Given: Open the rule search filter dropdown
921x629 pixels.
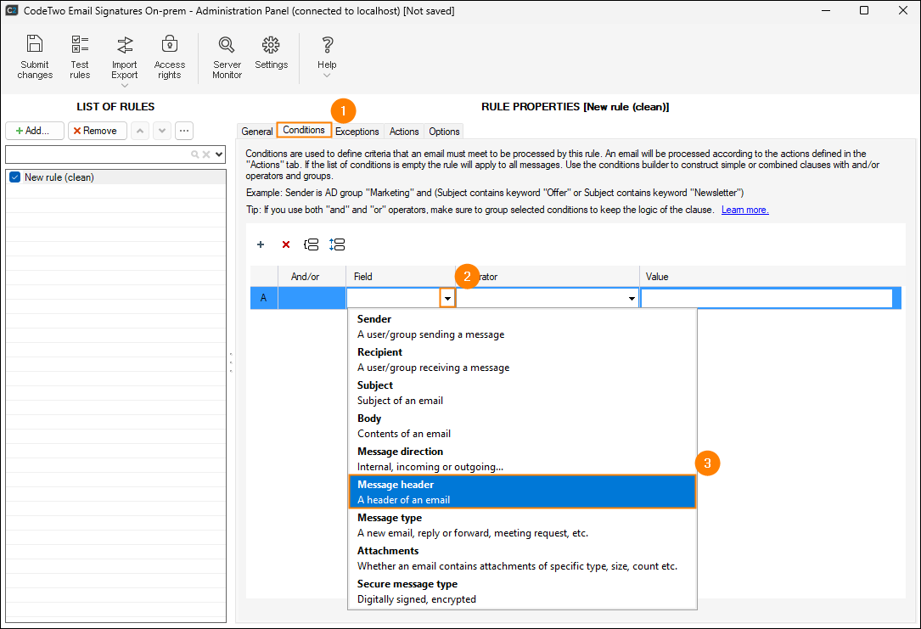Looking at the screenshot, I should tap(220, 154).
